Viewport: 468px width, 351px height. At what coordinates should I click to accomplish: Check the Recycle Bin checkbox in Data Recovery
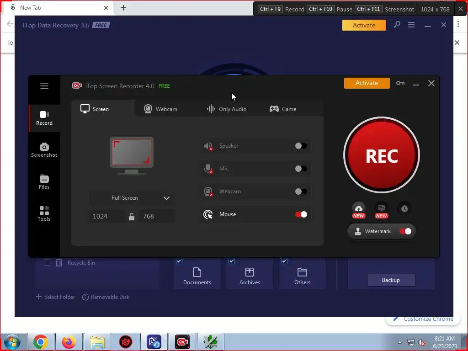(x=47, y=263)
